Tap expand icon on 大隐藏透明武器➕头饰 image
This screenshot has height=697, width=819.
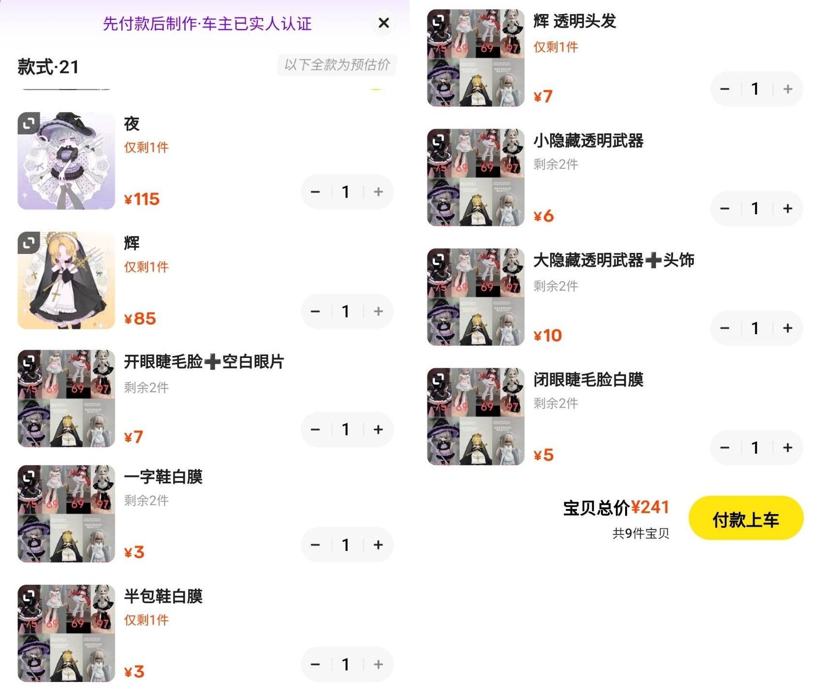click(438, 260)
